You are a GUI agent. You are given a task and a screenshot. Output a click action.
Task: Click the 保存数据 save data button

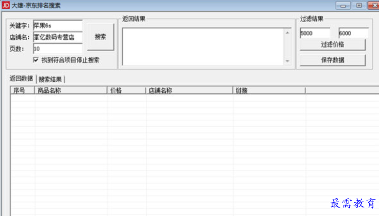332,60
